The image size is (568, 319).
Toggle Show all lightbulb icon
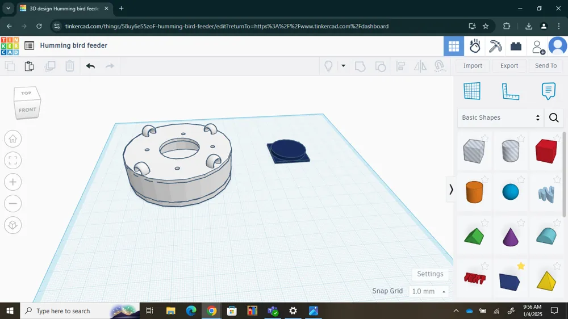pos(328,66)
